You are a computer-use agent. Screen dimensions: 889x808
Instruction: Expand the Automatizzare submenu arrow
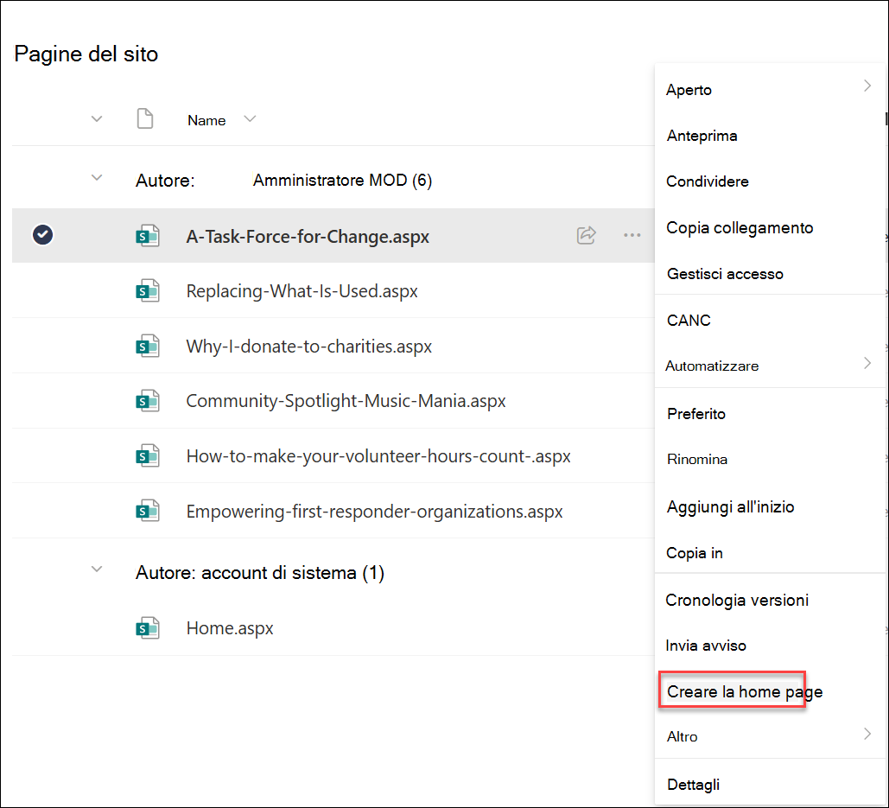[867, 364]
